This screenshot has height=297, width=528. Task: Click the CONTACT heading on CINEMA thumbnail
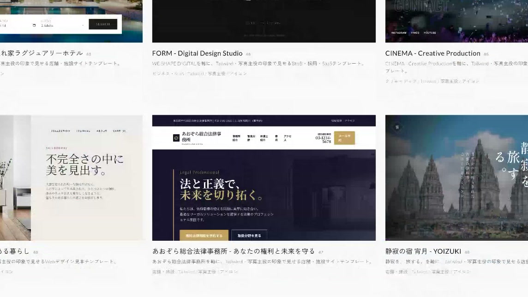point(421,6)
